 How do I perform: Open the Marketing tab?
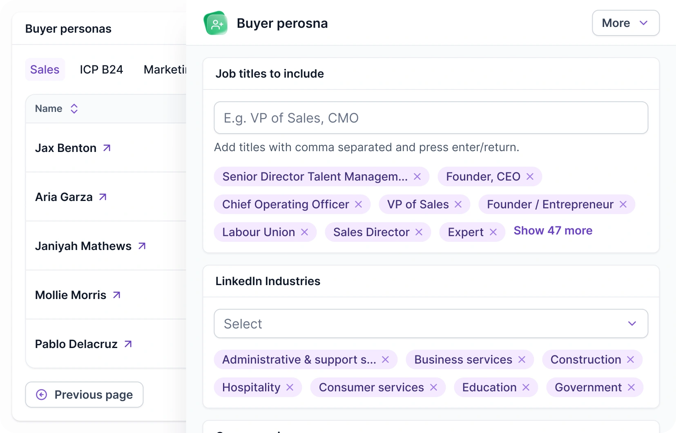[x=165, y=69]
